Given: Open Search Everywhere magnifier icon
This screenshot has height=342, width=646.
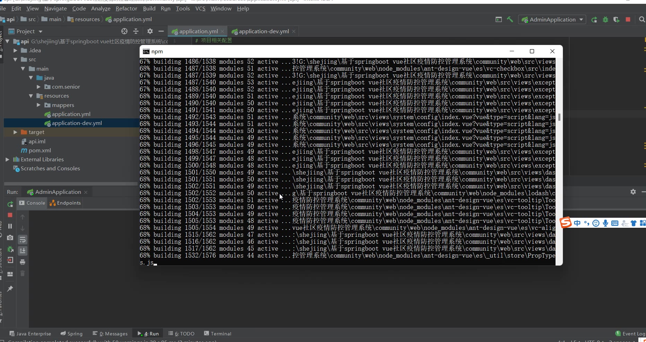Looking at the screenshot, I should (x=642, y=20).
